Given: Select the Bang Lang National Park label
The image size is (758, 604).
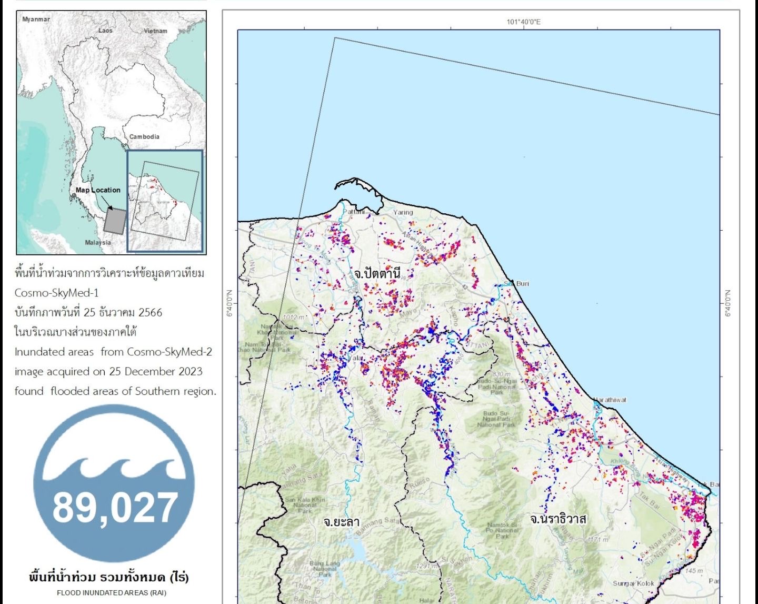Looking at the screenshot, I should coord(325,569).
